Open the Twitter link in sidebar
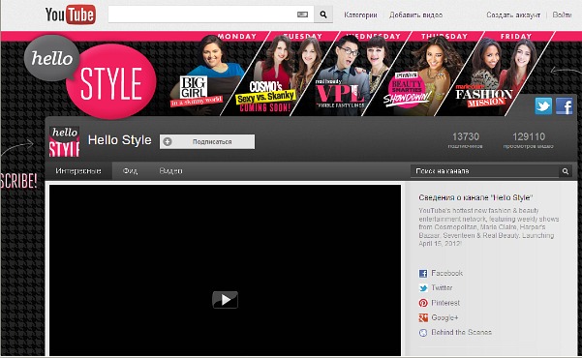This screenshot has height=358, width=582. [442, 287]
